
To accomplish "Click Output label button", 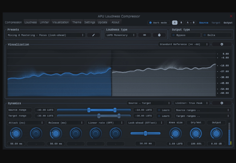I will 216,123.
